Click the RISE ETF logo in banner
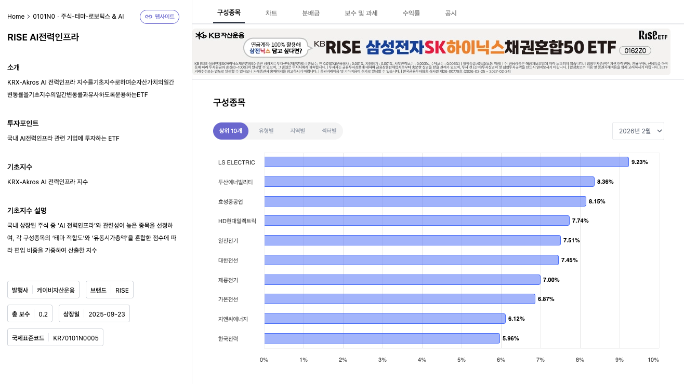The image size is (684, 384). [x=653, y=35]
